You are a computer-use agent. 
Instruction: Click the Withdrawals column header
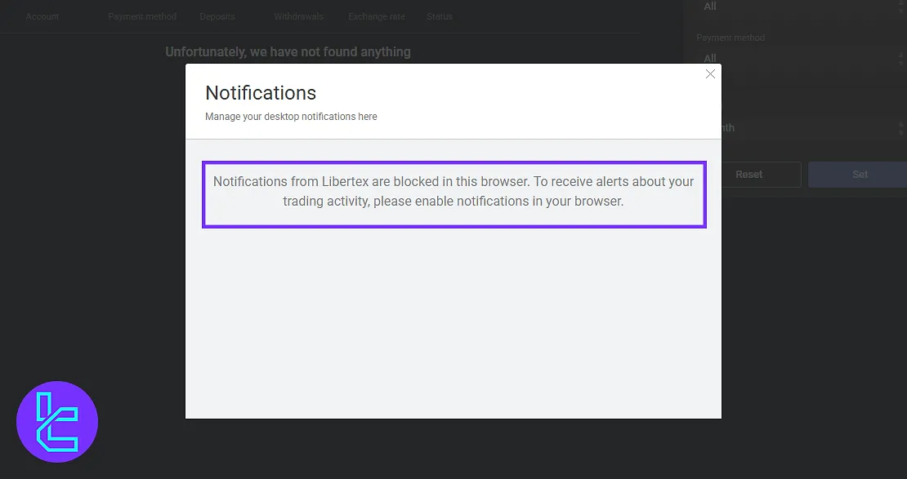299,16
